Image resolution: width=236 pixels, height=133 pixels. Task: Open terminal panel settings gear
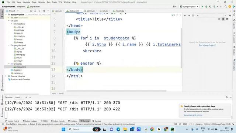click(227, 97)
